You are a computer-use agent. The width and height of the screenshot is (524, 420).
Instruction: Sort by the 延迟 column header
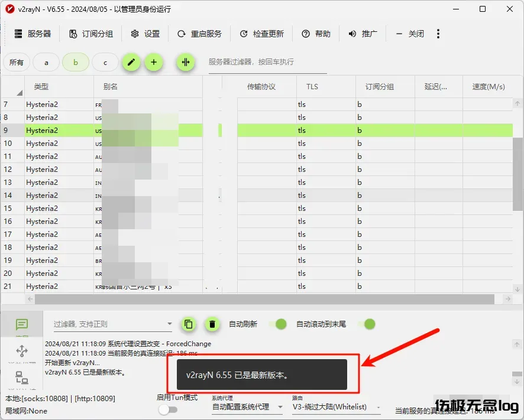tap(438, 87)
